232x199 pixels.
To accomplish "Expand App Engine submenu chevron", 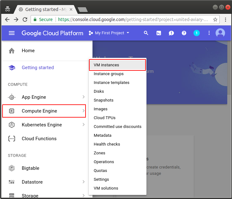I will 83,97.
